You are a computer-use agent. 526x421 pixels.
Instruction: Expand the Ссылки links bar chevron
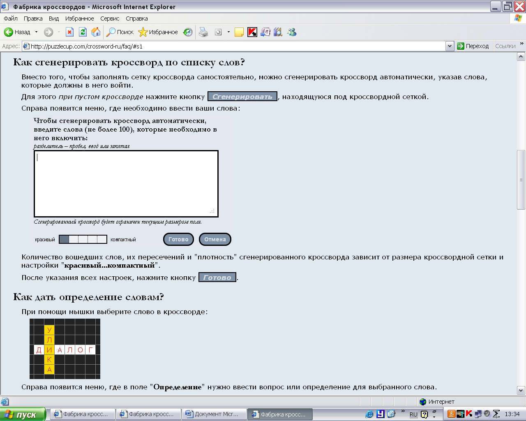tap(522, 44)
